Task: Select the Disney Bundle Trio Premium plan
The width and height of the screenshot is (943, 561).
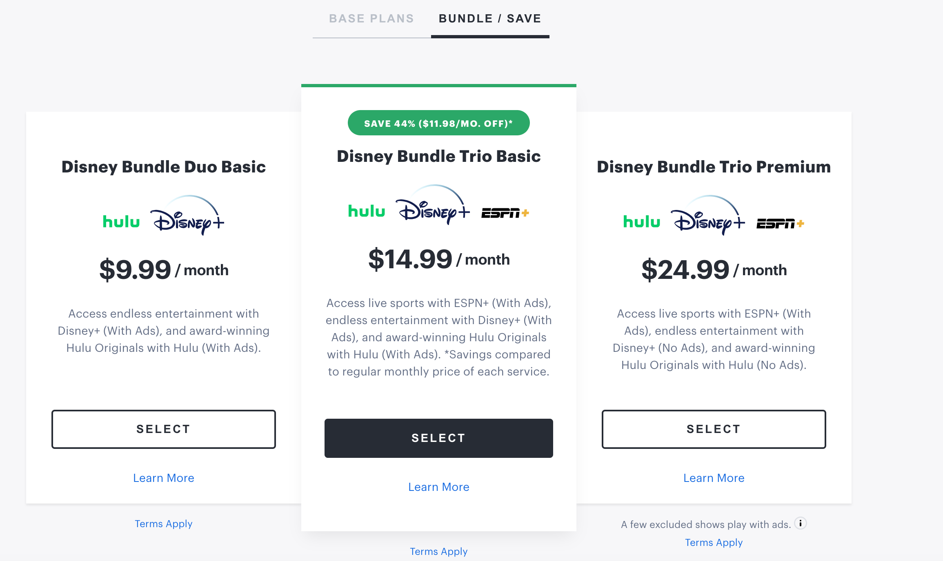Action: coord(714,427)
